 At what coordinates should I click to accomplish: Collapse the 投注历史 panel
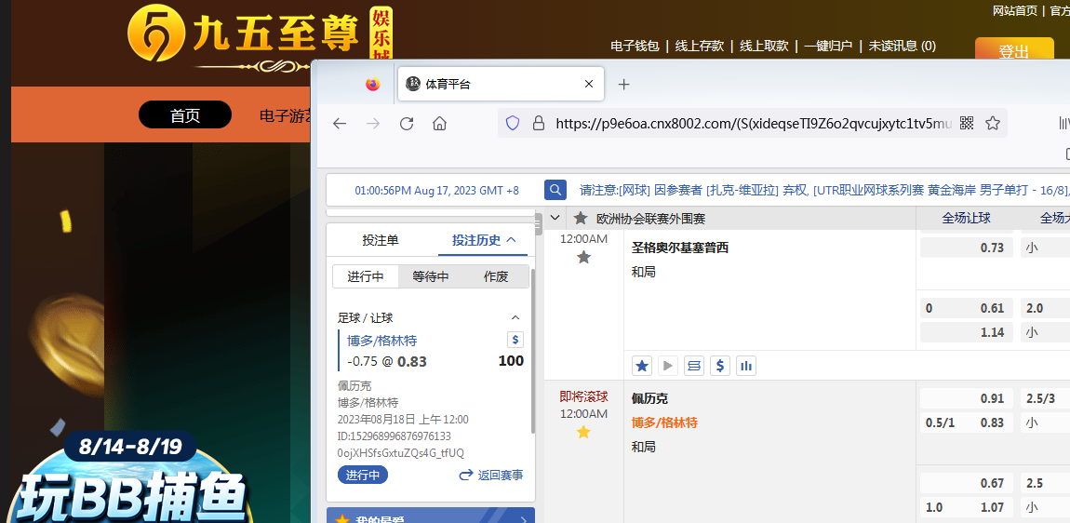[x=511, y=240]
